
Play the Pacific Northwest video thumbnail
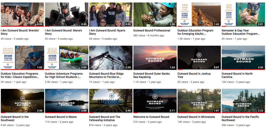(x=243, y=101)
